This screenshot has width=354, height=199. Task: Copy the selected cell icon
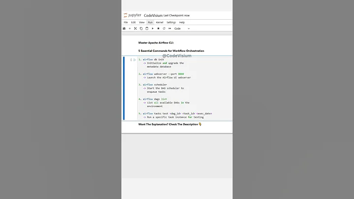pos(141,29)
